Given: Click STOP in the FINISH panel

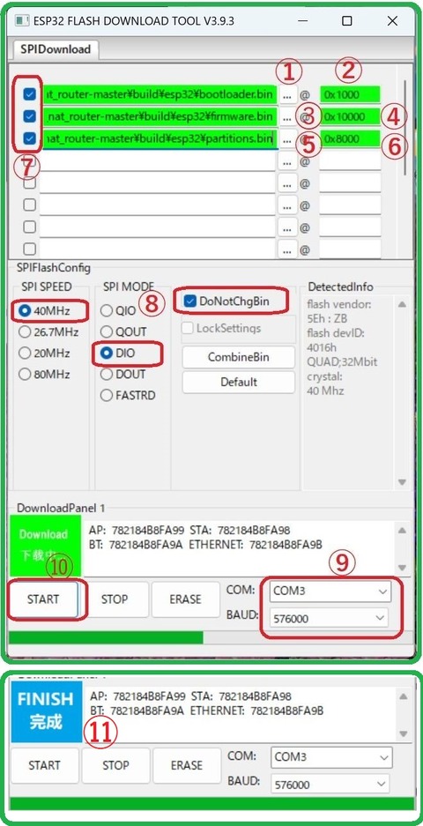Looking at the screenshot, I should [x=116, y=765].
